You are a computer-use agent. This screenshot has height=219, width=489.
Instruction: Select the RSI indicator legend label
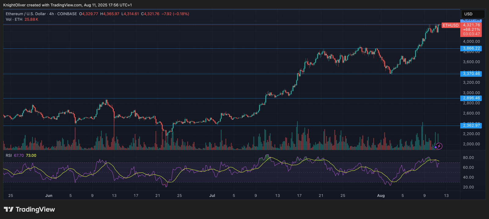click(x=9, y=156)
